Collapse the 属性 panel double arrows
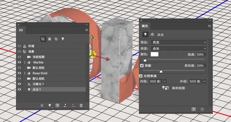 tap(210, 21)
